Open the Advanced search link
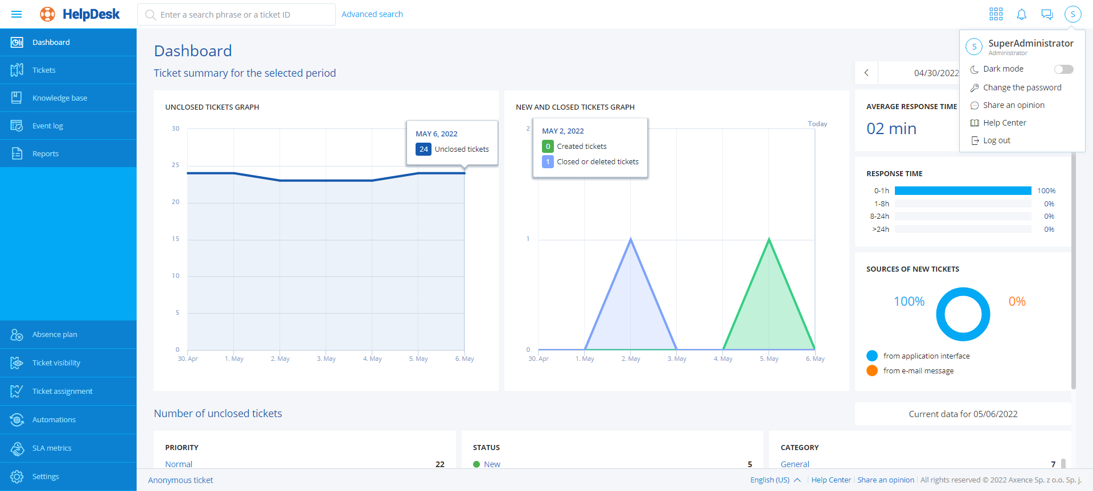This screenshot has width=1093, height=491. [372, 14]
